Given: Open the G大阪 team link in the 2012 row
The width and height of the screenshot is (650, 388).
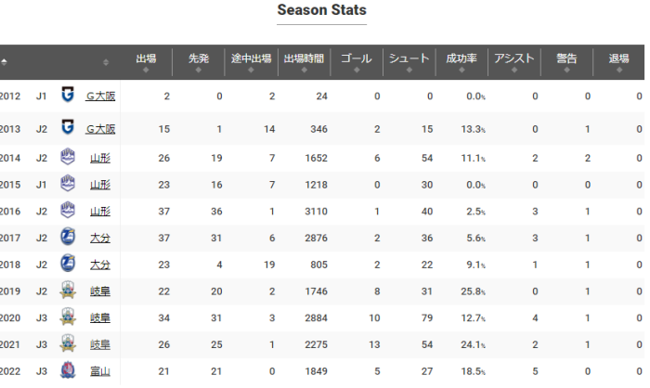Looking at the screenshot, I should pos(100,96).
